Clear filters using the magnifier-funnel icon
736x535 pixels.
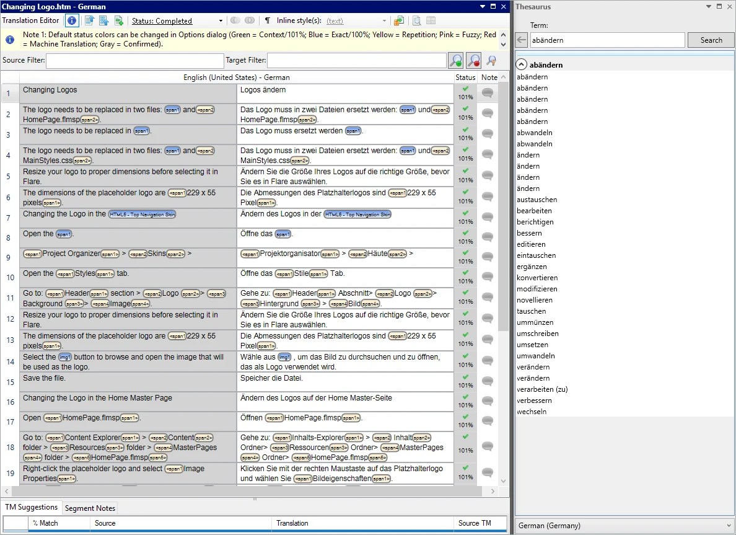click(x=491, y=60)
